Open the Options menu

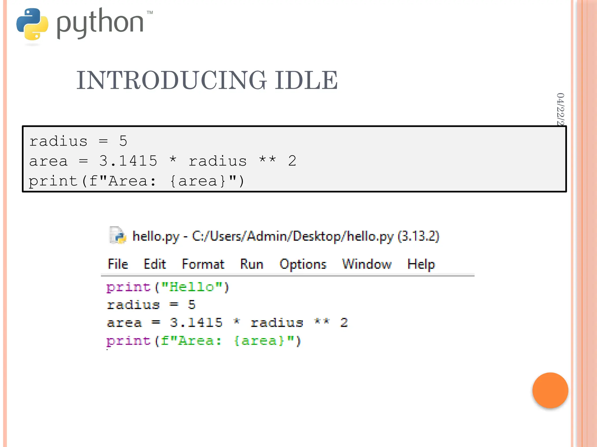point(303,265)
